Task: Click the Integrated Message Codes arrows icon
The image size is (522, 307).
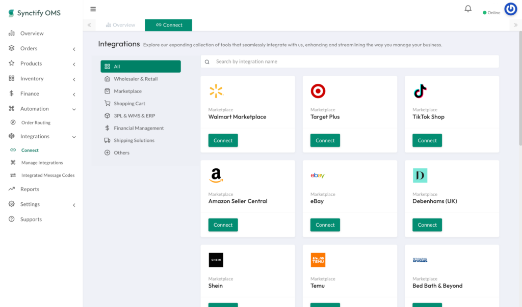Action: point(13,175)
